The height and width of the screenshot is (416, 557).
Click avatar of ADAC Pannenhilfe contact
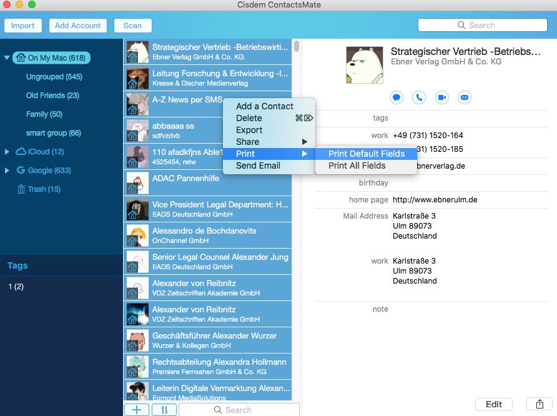pyautogui.click(x=137, y=183)
